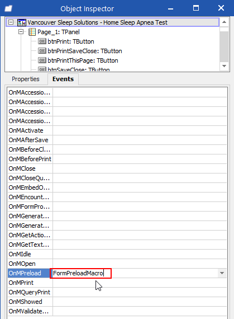This screenshot has width=234, height=319.
Task: Select the OnMShowed event name
Action: pyautogui.click(x=25, y=302)
